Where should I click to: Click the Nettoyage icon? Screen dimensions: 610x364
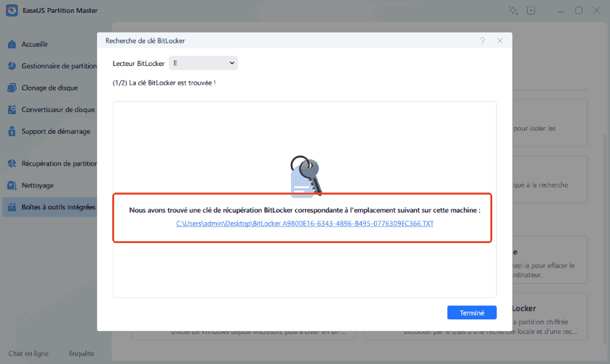point(12,185)
